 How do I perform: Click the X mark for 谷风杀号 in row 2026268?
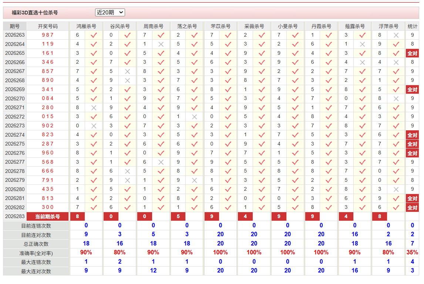pyautogui.click(x=127, y=80)
